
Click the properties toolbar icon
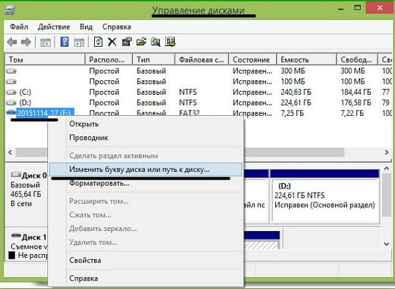[x=126, y=42]
